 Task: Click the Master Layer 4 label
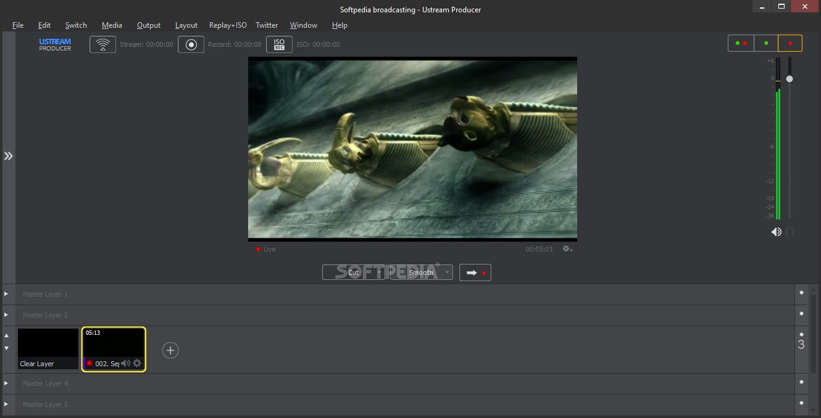[x=46, y=383]
